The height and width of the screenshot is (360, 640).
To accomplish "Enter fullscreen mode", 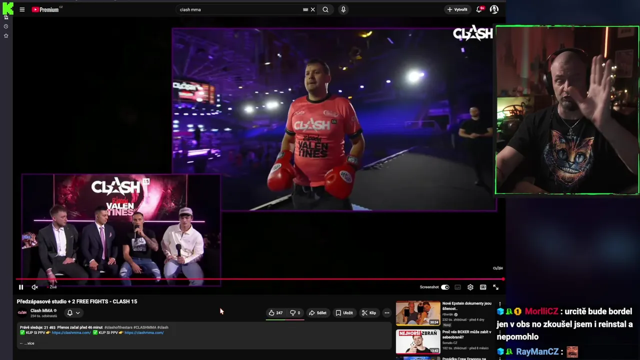I will pyautogui.click(x=495, y=287).
